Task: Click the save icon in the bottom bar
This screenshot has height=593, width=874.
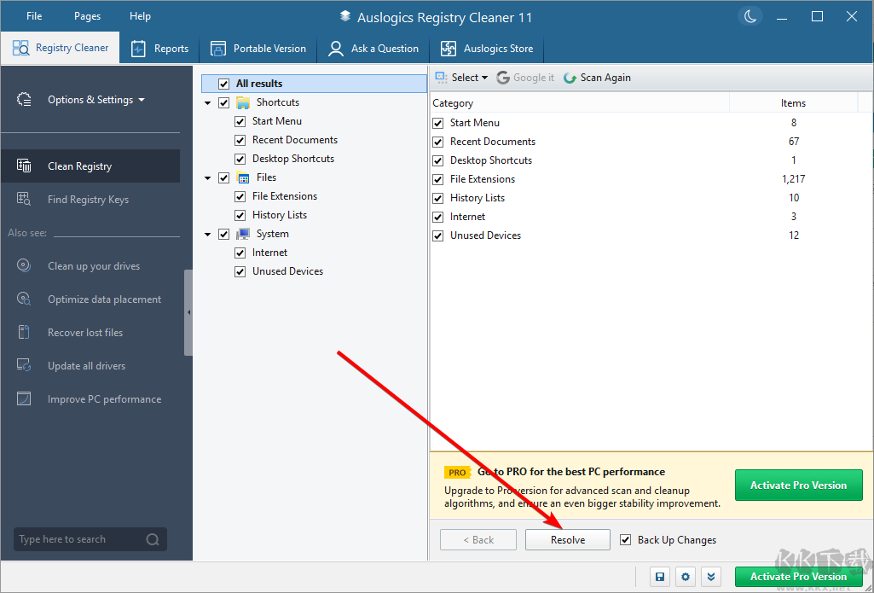Action: coord(659,577)
